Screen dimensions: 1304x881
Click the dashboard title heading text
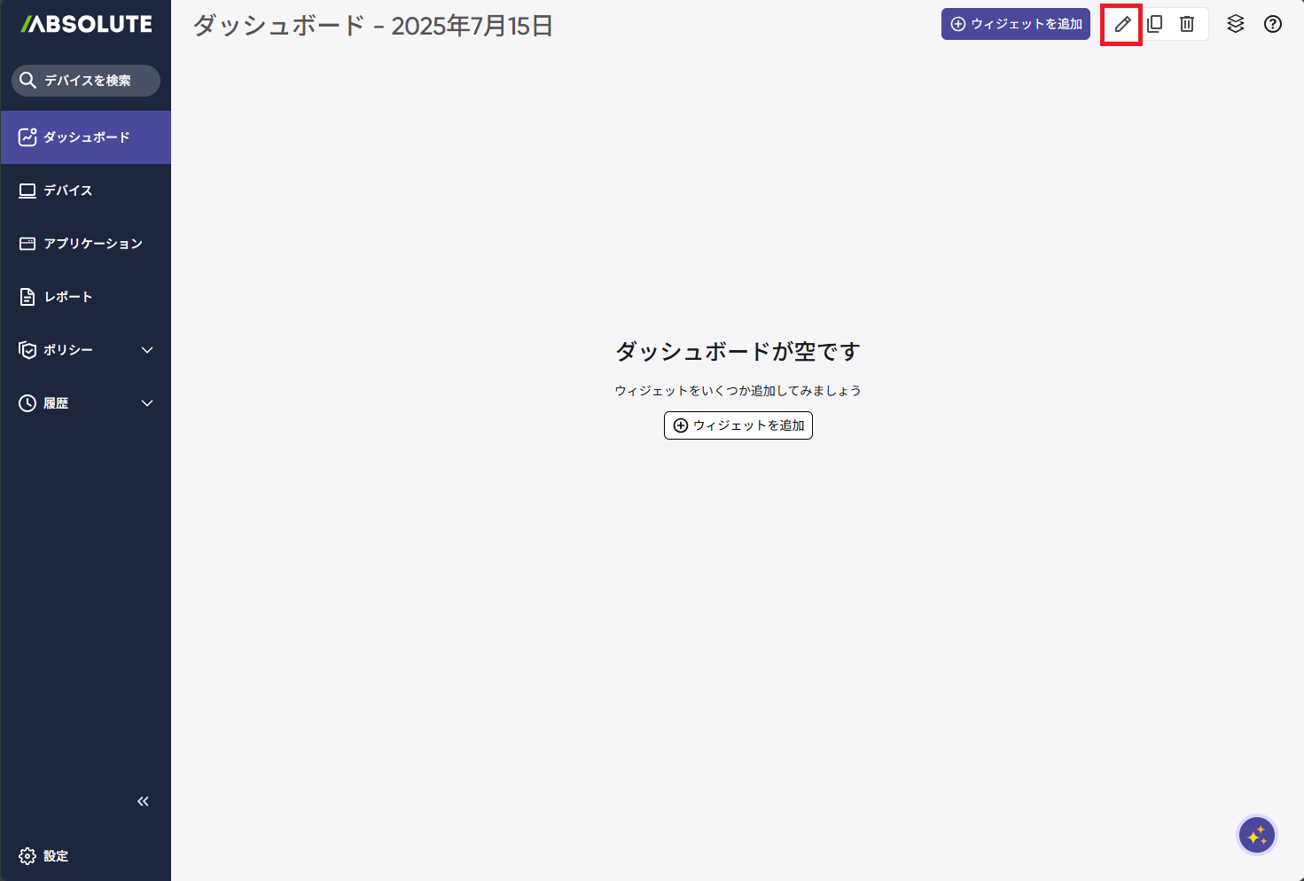tap(372, 27)
